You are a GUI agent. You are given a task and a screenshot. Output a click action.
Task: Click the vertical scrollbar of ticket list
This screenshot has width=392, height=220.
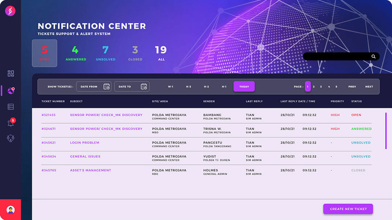386,130
